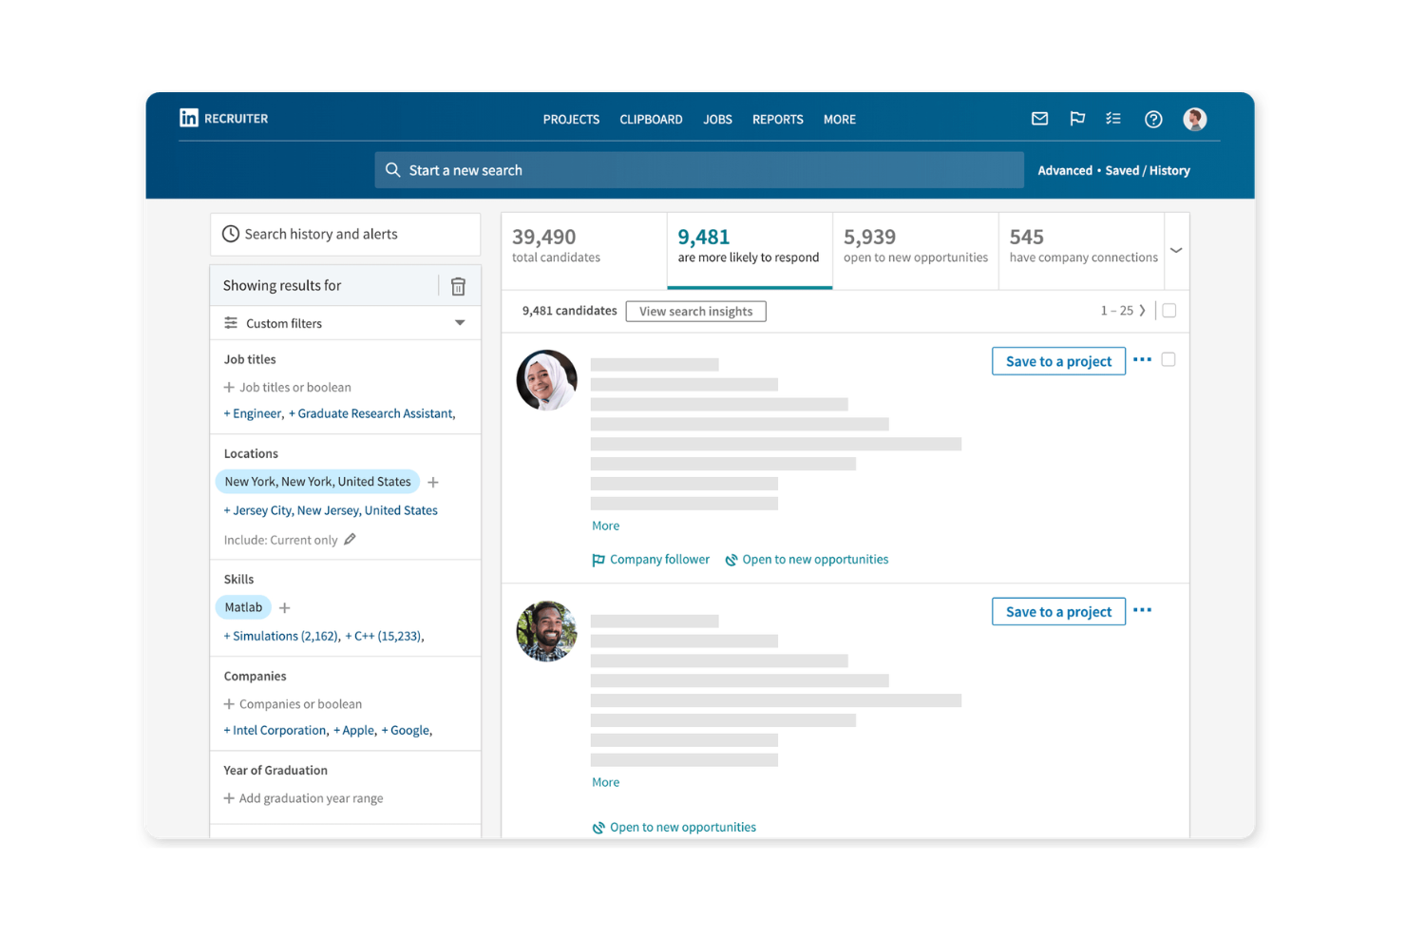1406x938 pixels.
Task: Show more details for first candidate
Action: point(605,526)
